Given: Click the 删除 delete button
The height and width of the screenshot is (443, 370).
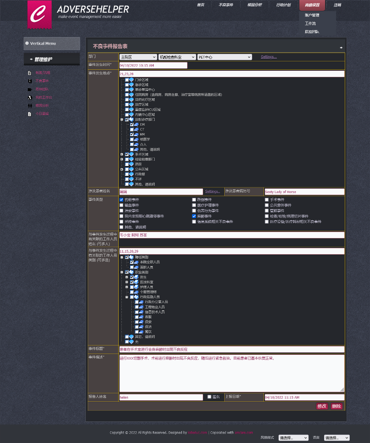Looking at the screenshot, I should [336, 406].
